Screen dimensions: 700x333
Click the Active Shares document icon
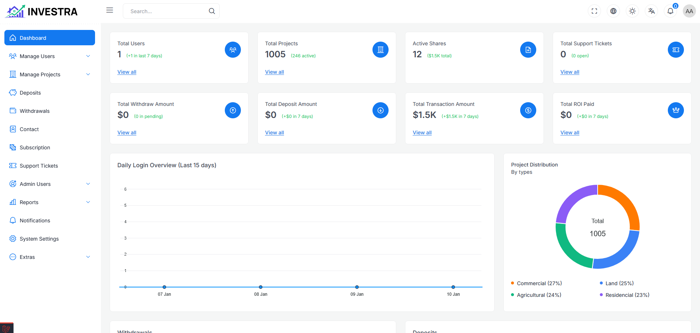[x=528, y=50]
